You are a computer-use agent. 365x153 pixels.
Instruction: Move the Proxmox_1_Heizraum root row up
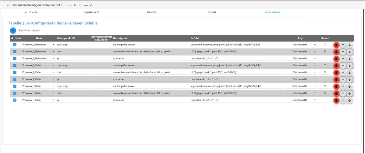point(343,52)
